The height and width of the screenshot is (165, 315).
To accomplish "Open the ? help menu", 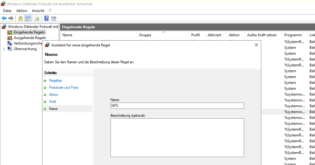I will [50, 11].
